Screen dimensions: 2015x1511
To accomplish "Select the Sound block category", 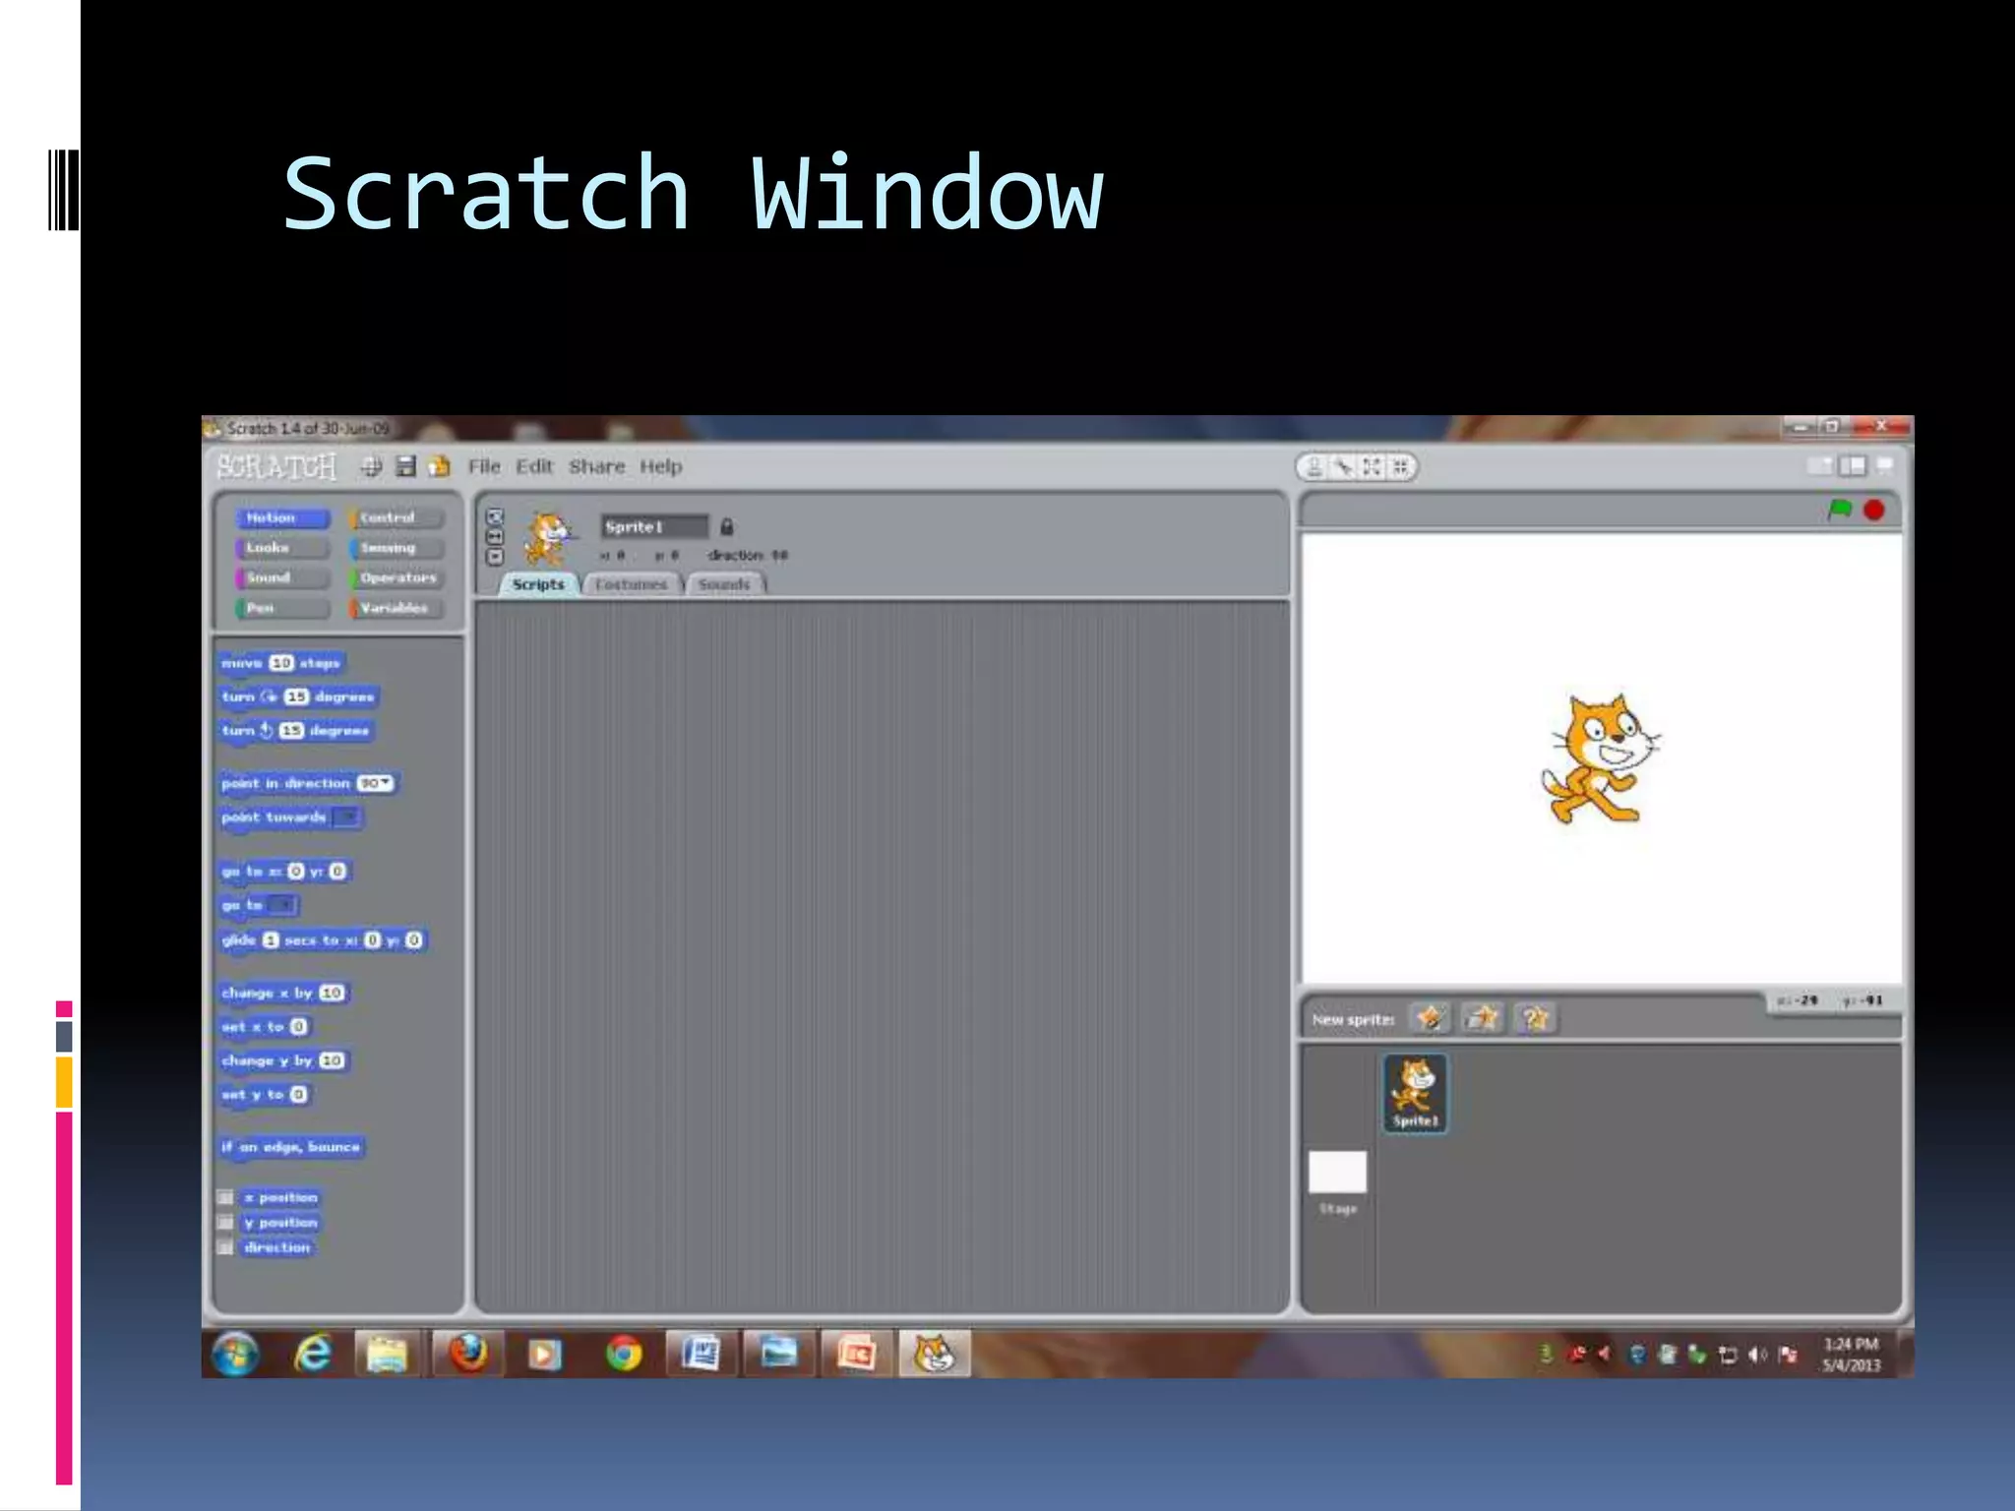I will [x=282, y=577].
